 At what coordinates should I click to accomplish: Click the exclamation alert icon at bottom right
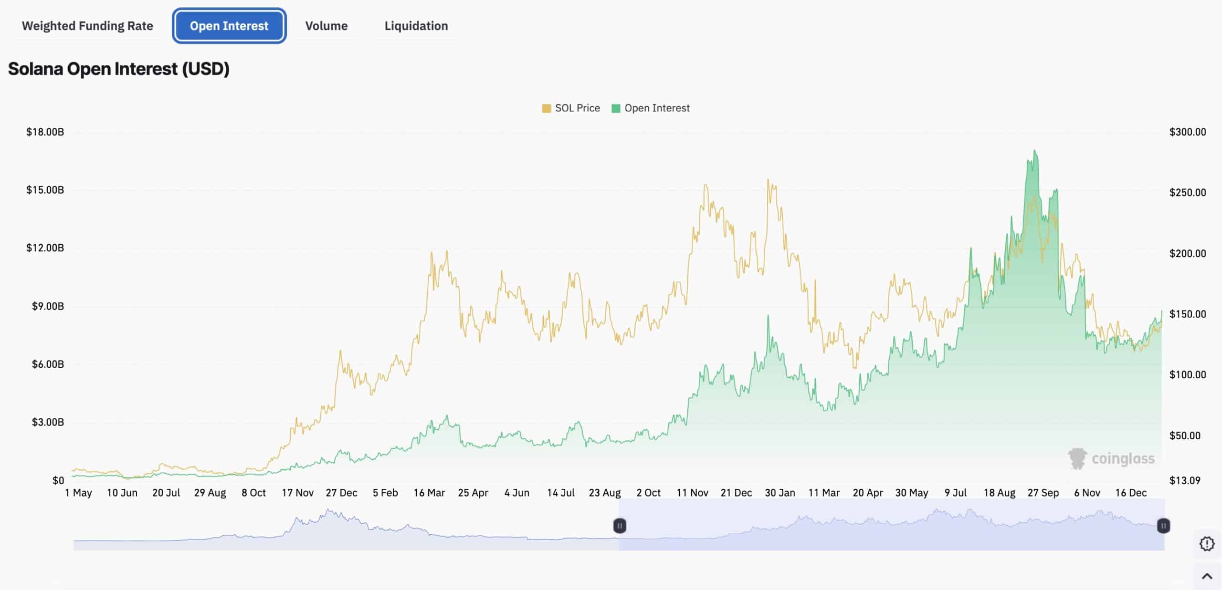[1207, 543]
